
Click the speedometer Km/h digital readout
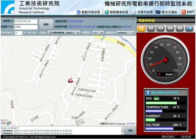pos(165,74)
